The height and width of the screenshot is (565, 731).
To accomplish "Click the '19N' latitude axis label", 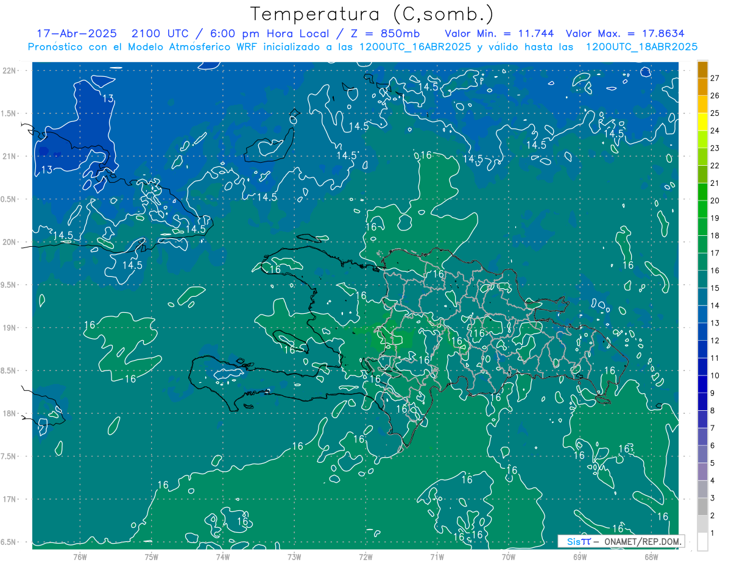I will click(x=9, y=328).
